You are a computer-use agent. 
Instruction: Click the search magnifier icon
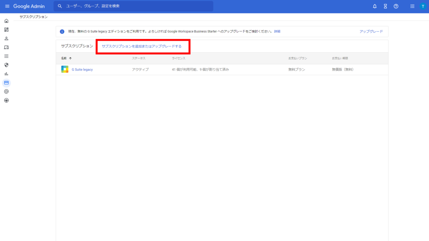(x=59, y=6)
